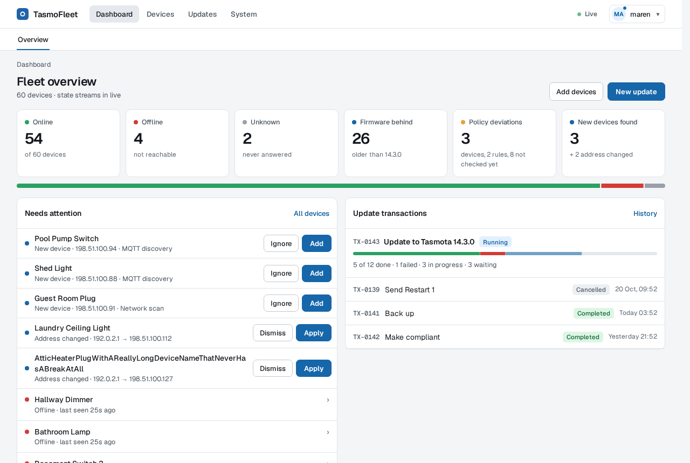690x463 pixels.
Task: Start a New update
Action: click(636, 92)
